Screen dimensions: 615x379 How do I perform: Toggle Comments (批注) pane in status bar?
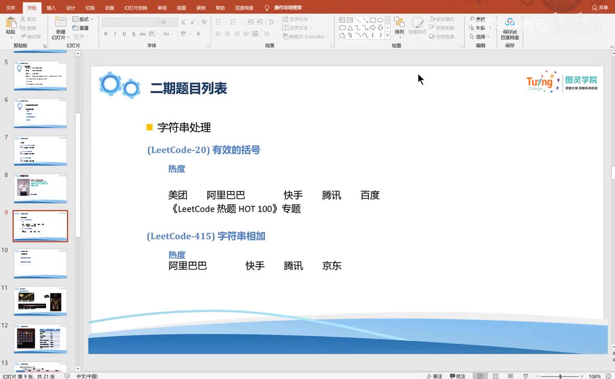tap(457, 376)
